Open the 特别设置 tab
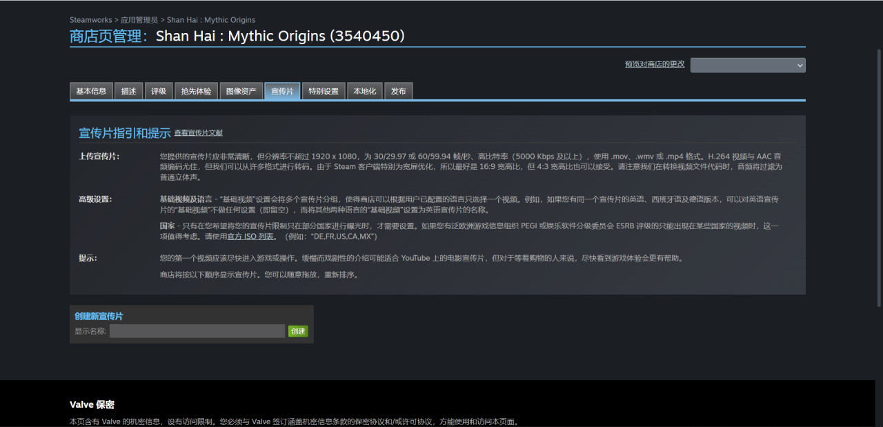Screen dimensions: 883x427 coord(324,91)
